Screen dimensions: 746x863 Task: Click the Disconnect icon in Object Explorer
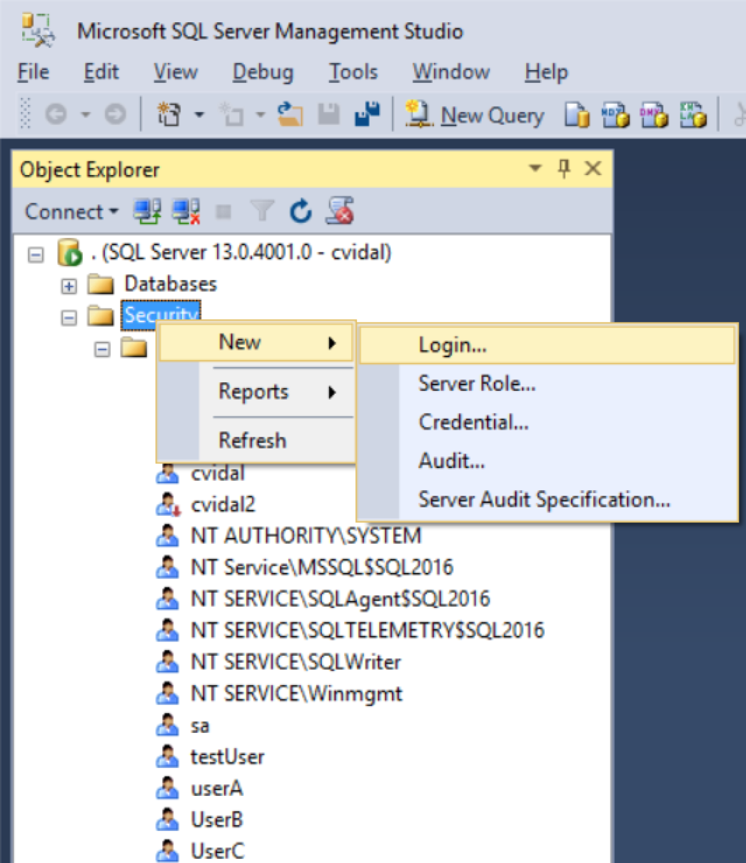point(186,211)
